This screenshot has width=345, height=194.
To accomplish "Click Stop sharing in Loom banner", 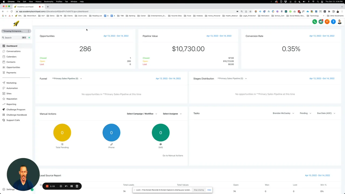I will point(199,190).
